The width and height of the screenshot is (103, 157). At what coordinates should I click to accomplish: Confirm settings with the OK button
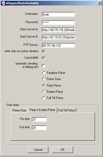(63, 150)
